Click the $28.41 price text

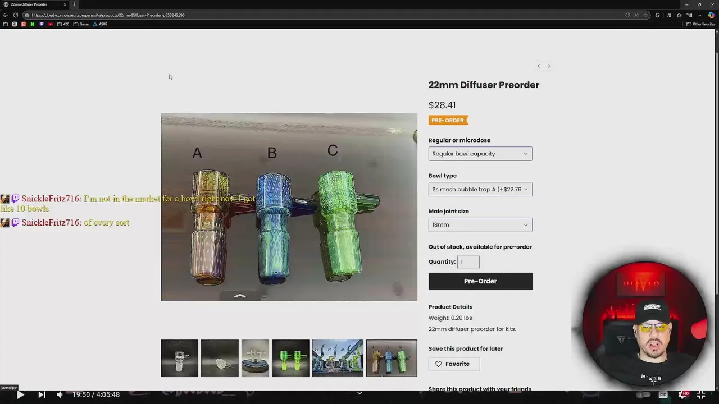(x=442, y=105)
